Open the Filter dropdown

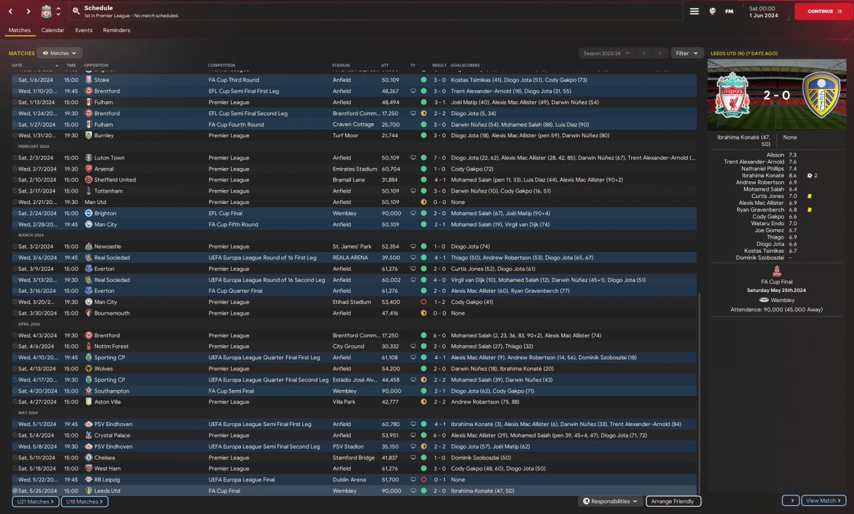click(687, 53)
